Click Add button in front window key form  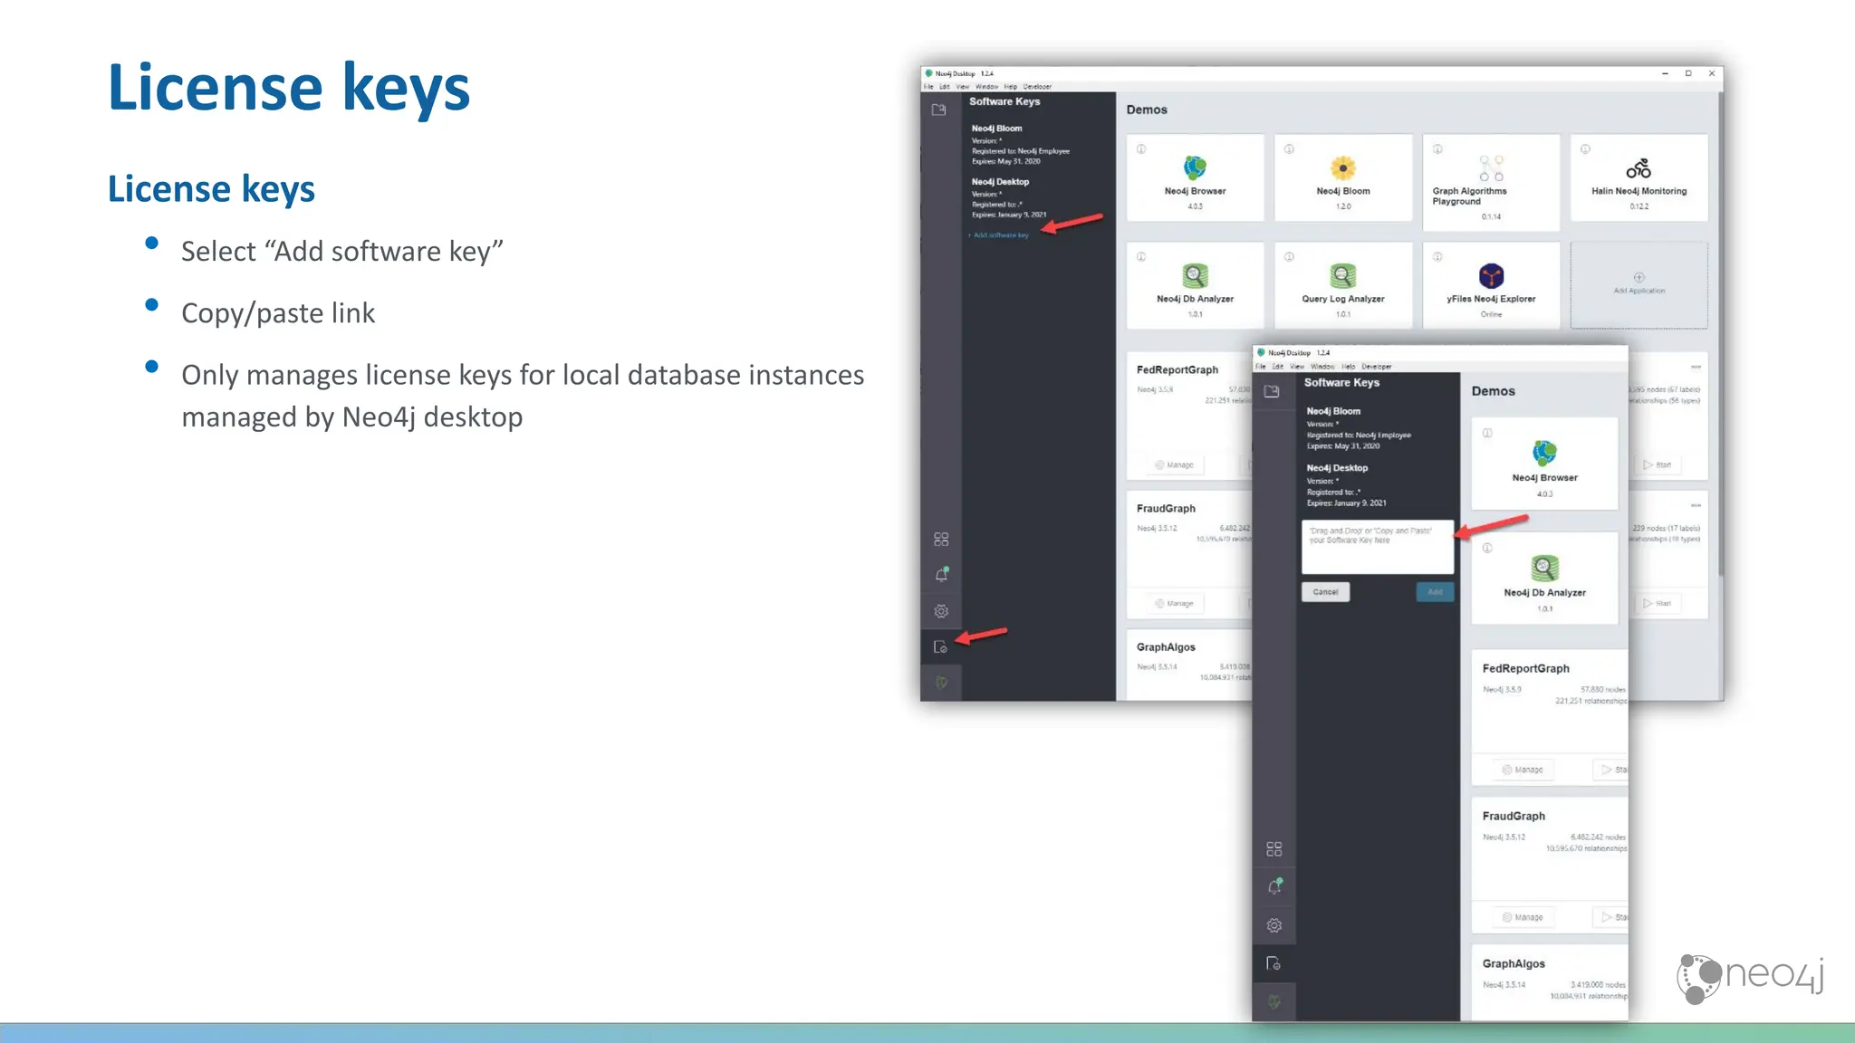(1435, 592)
